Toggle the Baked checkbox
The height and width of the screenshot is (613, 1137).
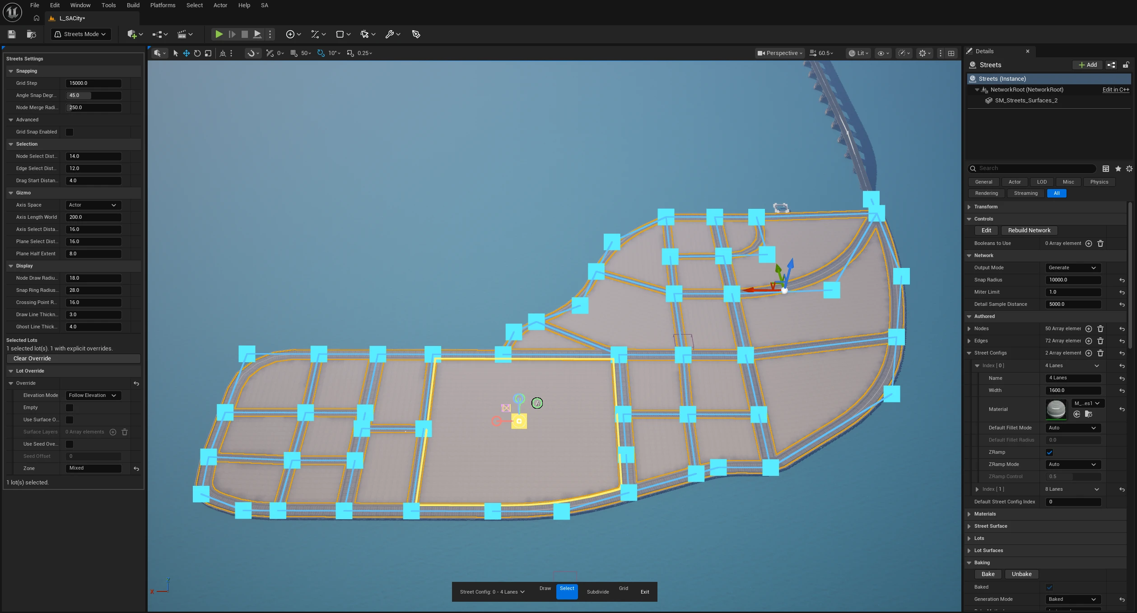[x=1049, y=587]
